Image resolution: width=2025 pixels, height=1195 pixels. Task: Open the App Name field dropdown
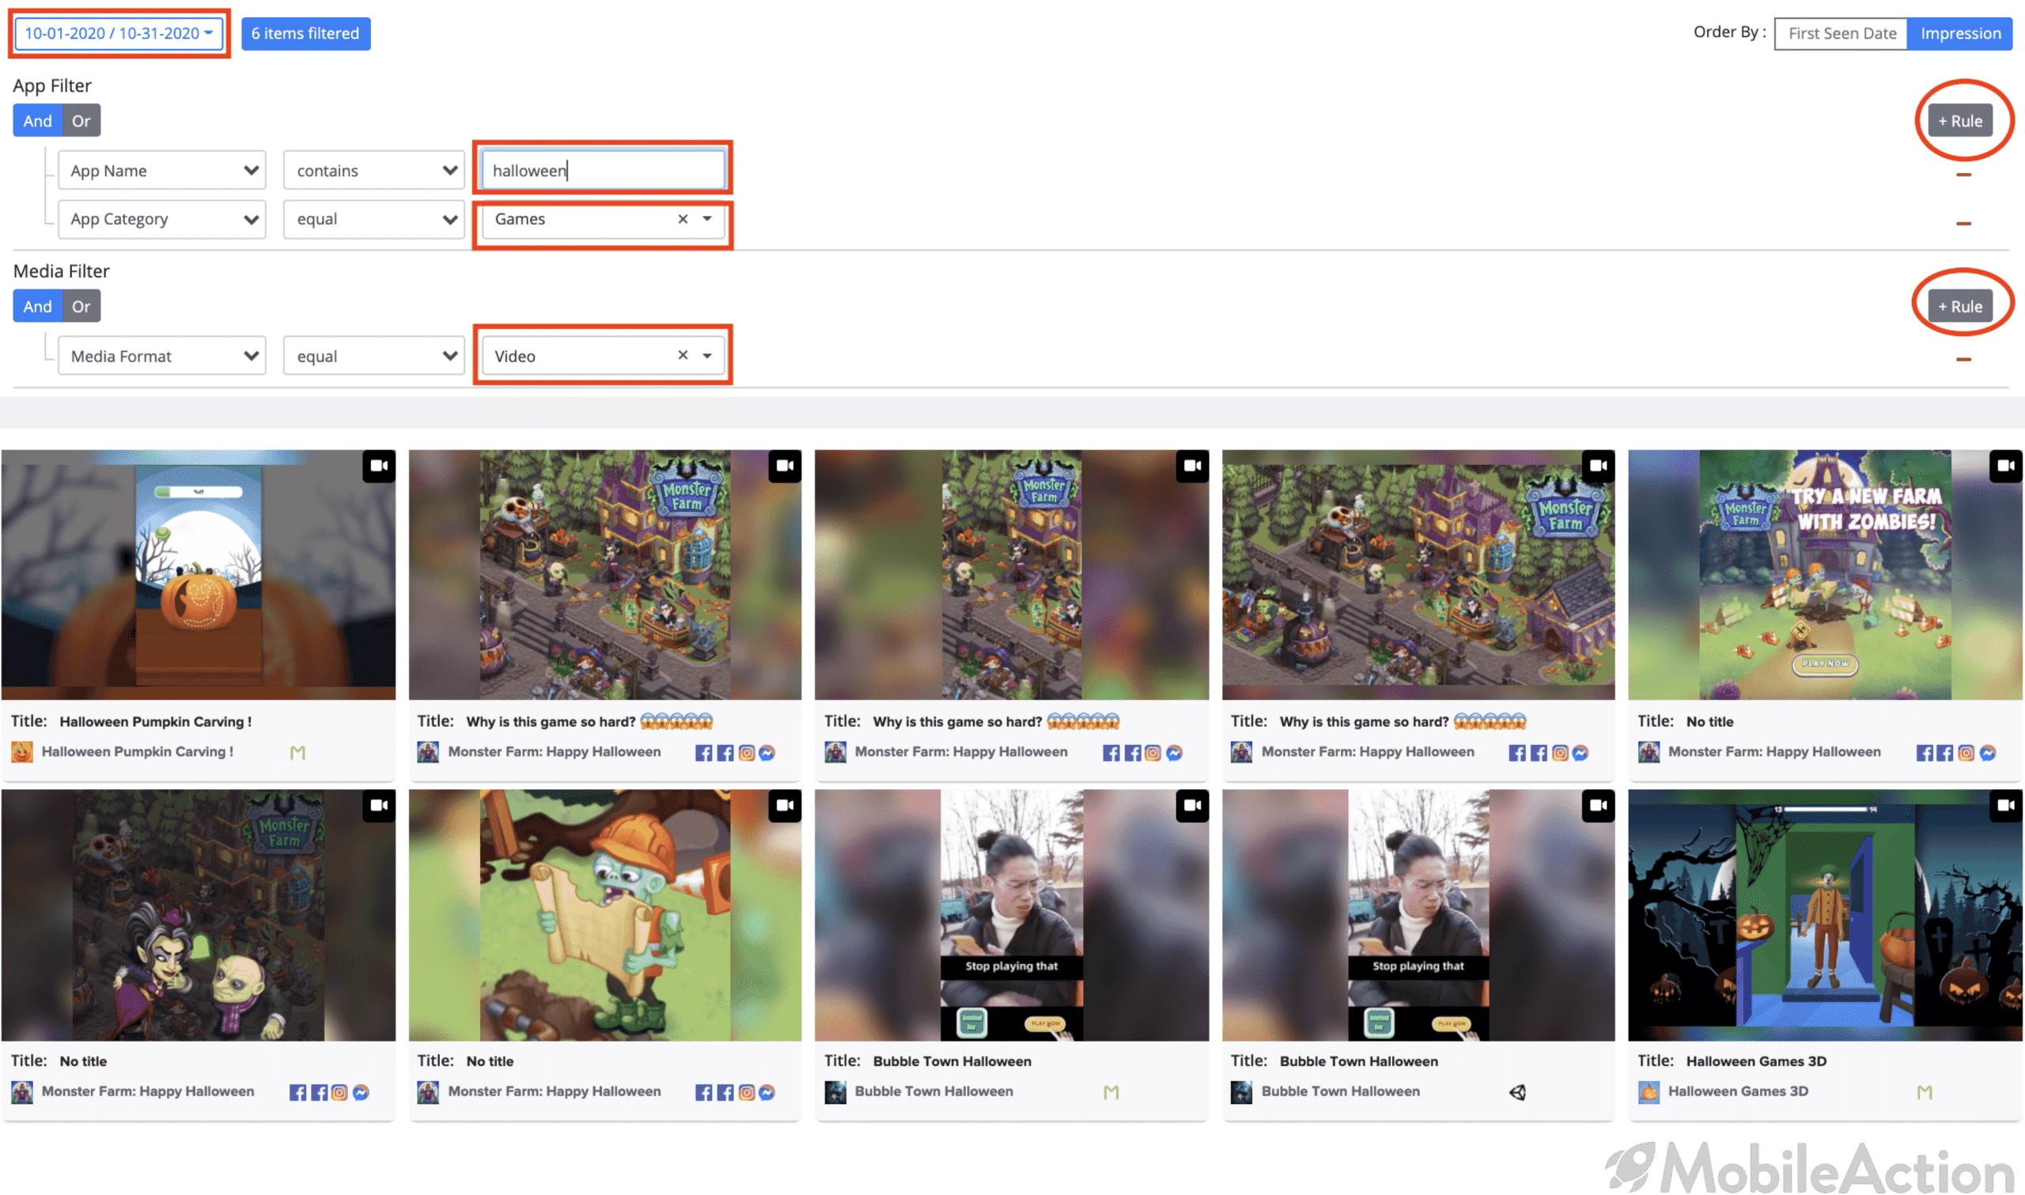pyautogui.click(x=162, y=171)
